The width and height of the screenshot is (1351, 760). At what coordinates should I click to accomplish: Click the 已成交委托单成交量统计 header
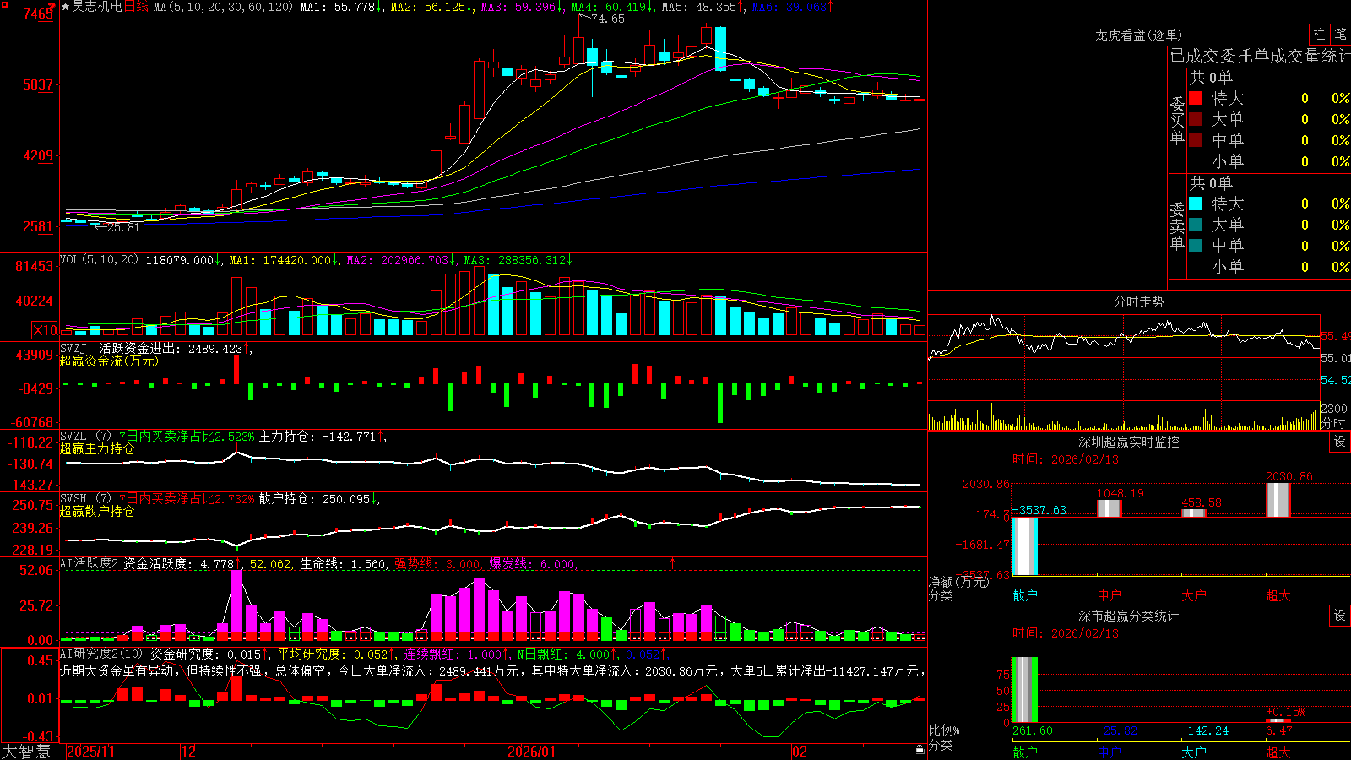click(x=1260, y=56)
